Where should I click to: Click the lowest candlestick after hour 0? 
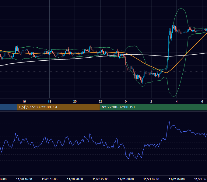[x=143, y=81]
